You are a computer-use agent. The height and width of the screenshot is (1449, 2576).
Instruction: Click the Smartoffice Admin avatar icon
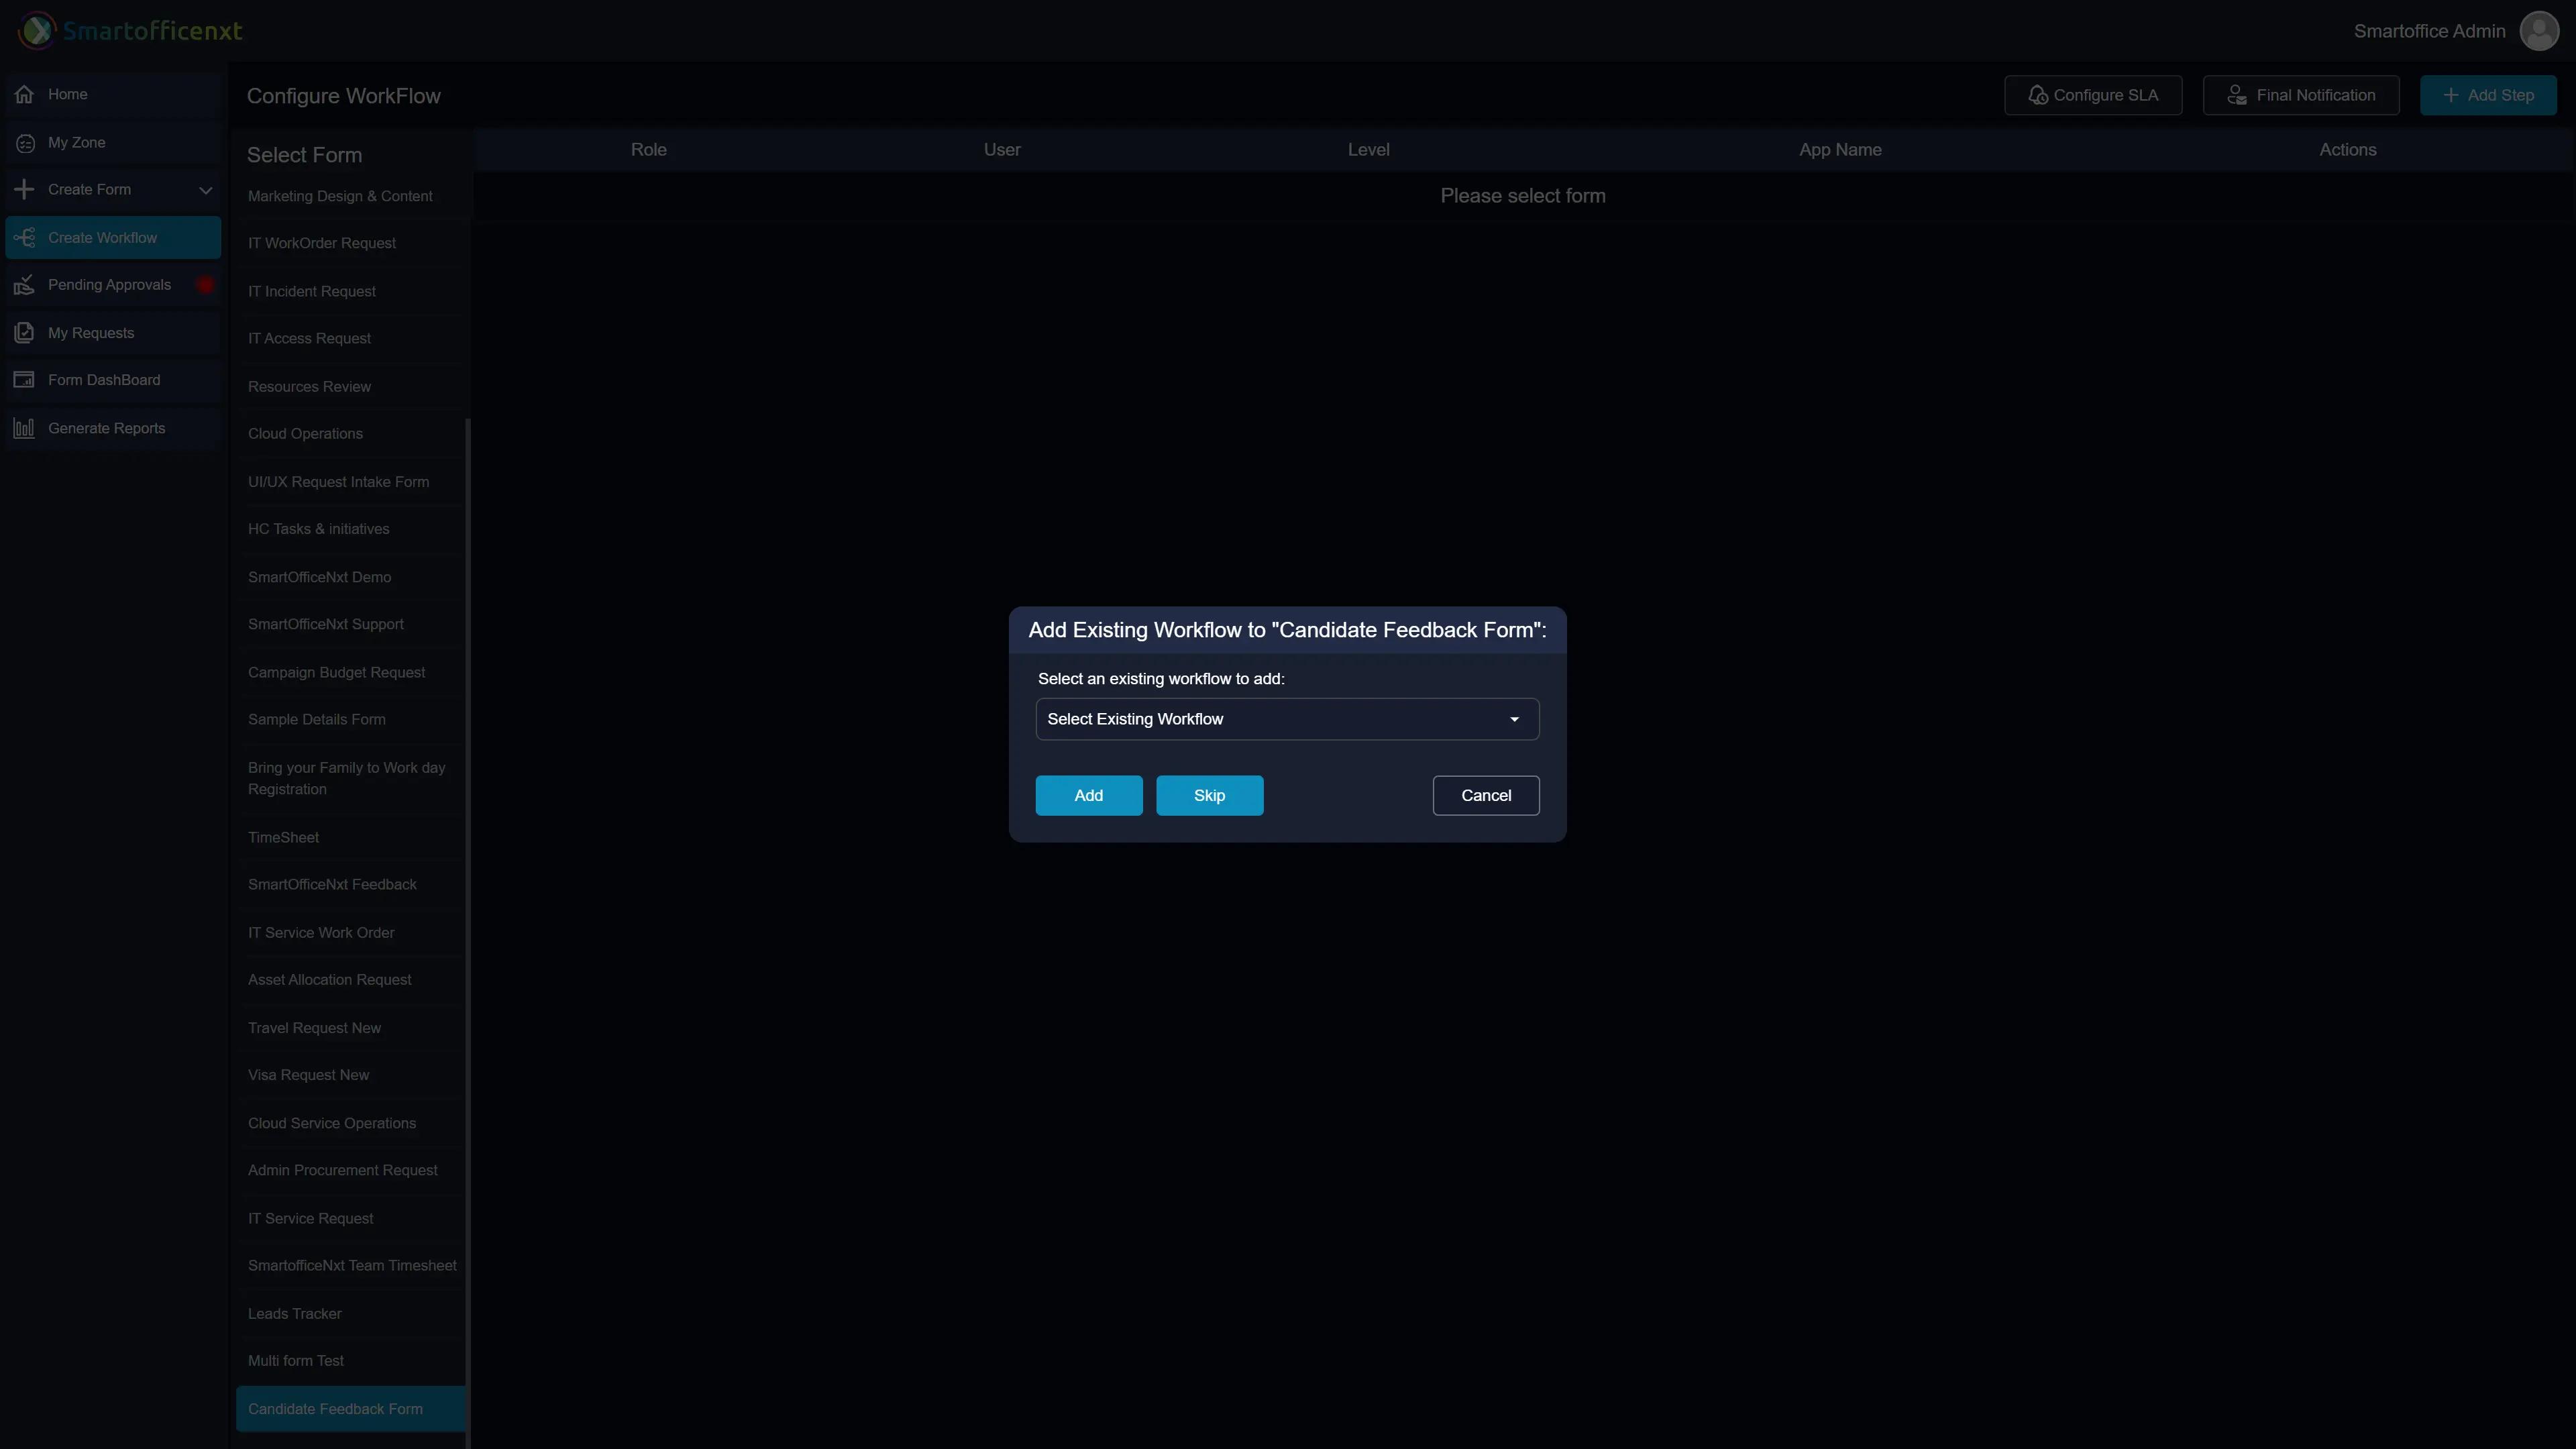click(x=2538, y=31)
